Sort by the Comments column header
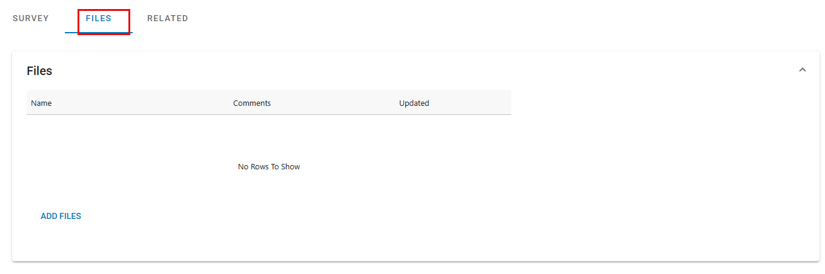The width and height of the screenshot is (825, 274). coord(252,103)
